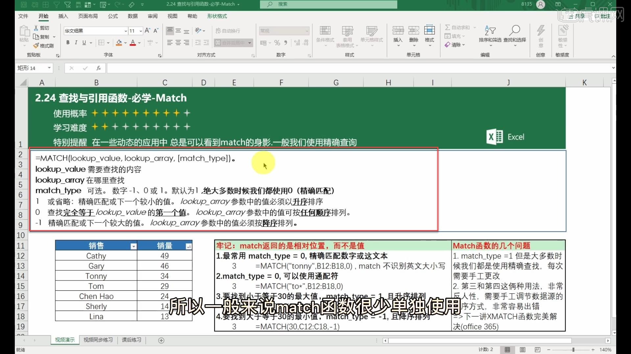Toggle italic formatting I
Image resolution: width=631 pixels, height=354 pixels.
coord(76,43)
